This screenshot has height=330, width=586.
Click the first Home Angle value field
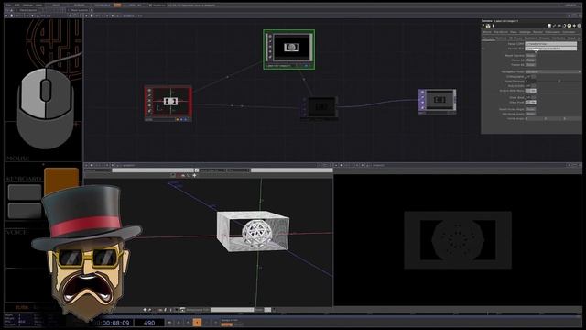tap(535, 118)
